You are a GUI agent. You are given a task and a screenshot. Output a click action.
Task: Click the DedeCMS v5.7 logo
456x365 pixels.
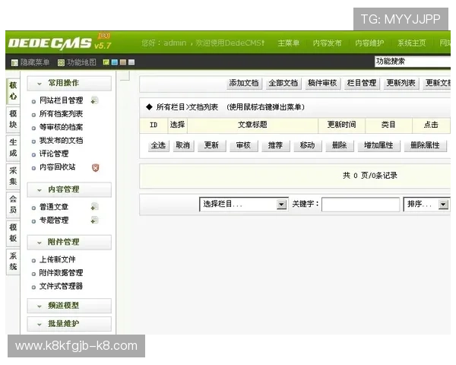(59, 43)
